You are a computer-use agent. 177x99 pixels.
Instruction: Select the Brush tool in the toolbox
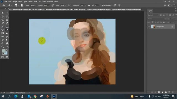pyautogui.click(x=2, y=27)
